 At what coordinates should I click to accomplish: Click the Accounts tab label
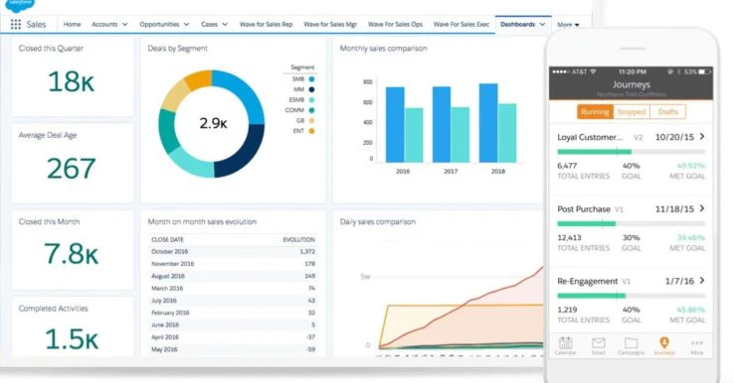tap(104, 24)
